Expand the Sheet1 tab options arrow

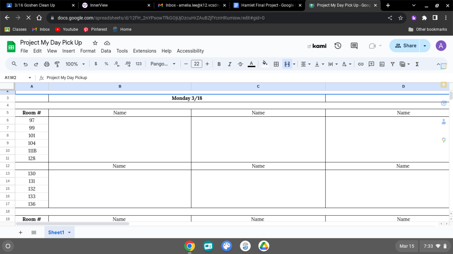(x=69, y=232)
